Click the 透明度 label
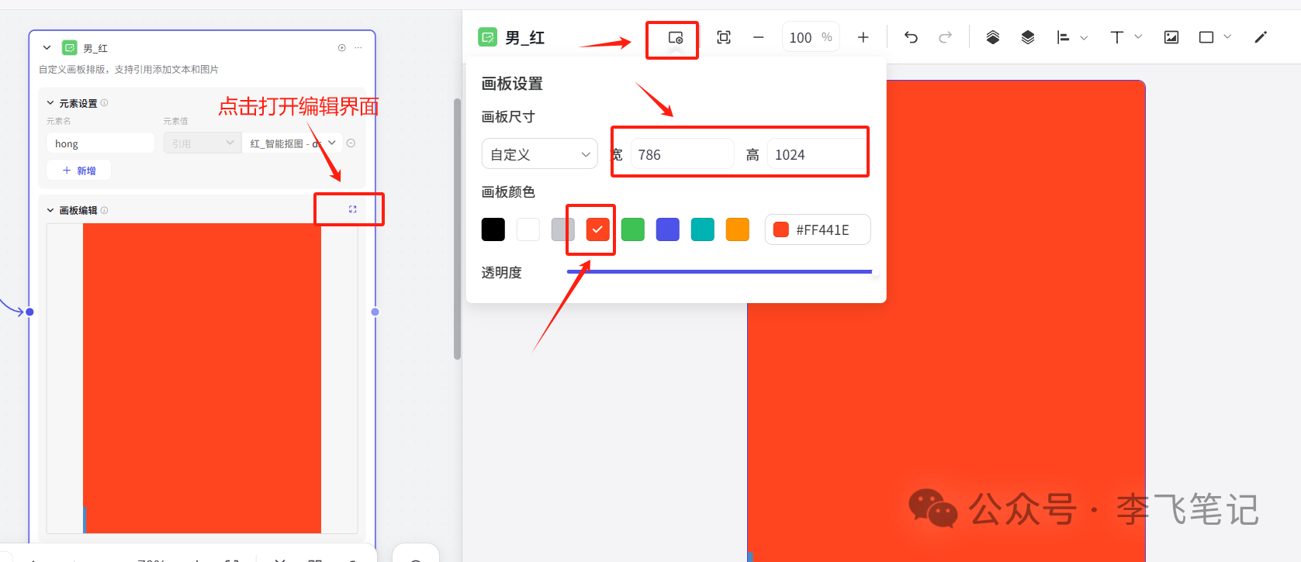This screenshot has width=1301, height=562. (x=501, y=273)
